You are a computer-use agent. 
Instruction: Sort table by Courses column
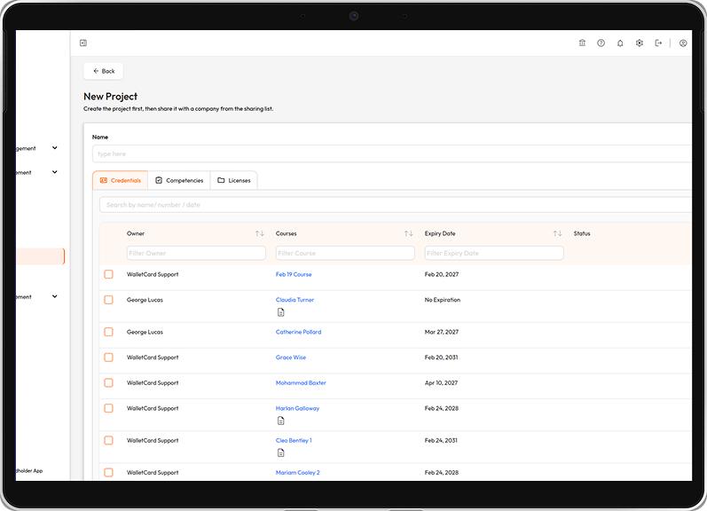(x=409, y=233)
